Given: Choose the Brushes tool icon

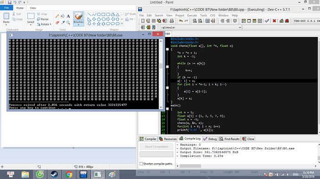Looking at the screenshot, I should pyautogui.click(x=78, y=16).
